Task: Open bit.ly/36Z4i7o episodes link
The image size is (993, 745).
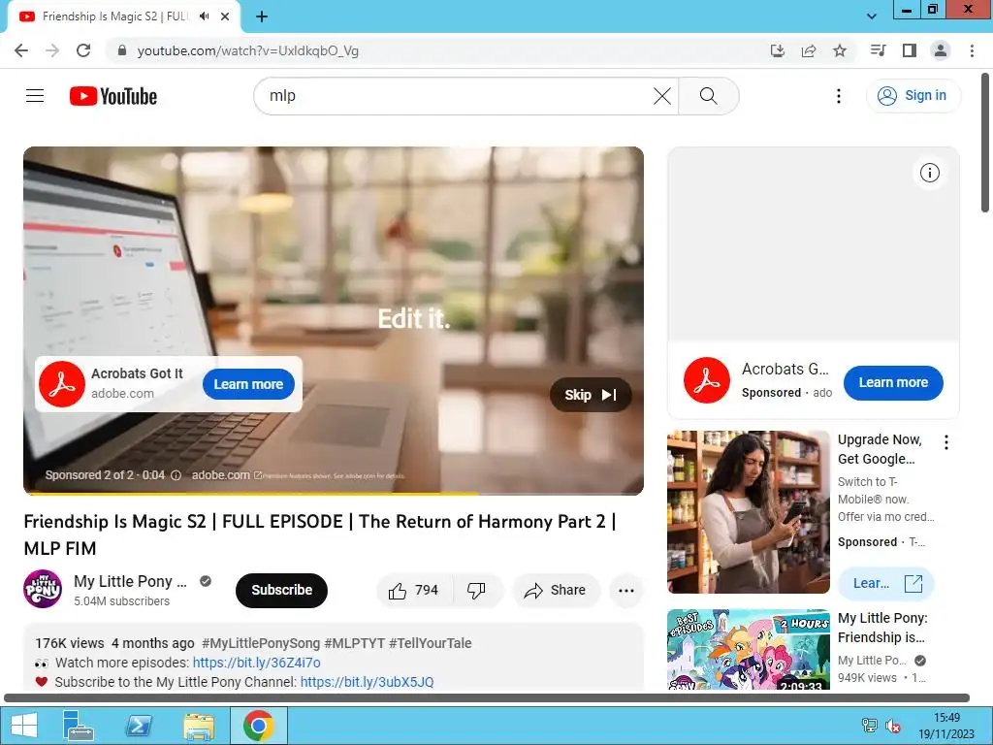Action: coord(256,663)
